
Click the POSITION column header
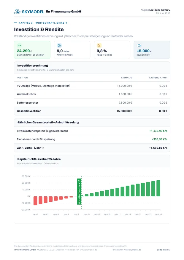22,78
